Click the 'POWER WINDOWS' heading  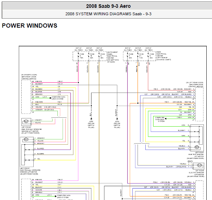click(x=30, y=26)
